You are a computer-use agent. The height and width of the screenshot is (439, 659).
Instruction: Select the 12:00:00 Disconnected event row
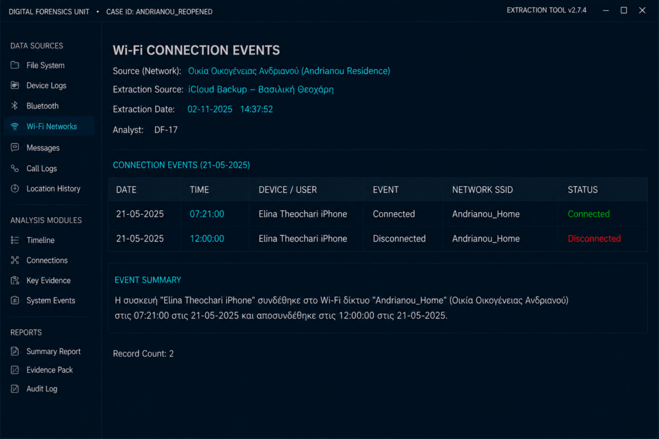[377, 239]
